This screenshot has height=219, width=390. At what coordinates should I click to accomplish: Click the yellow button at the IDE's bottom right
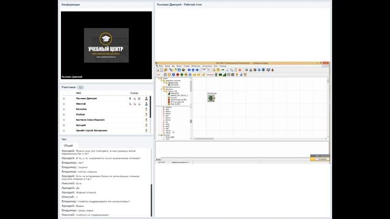pyautogui.click(x=320, y=159)
